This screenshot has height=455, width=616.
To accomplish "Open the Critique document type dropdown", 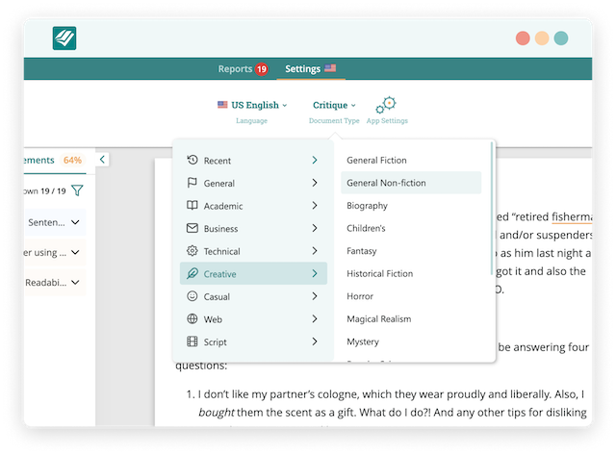I will tap(334, 105).
